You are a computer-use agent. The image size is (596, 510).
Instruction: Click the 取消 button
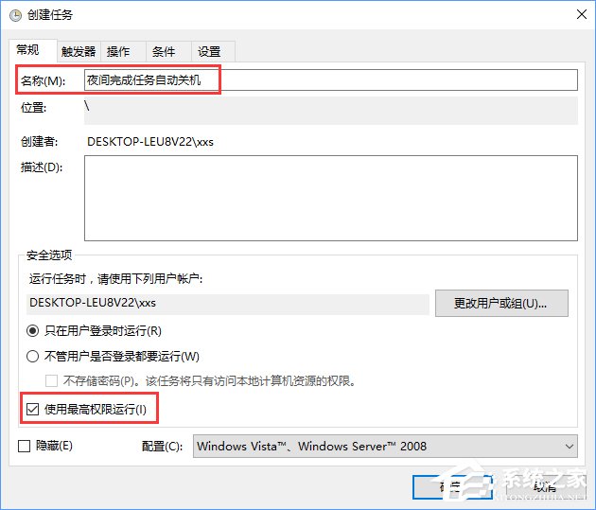[545, 486]
